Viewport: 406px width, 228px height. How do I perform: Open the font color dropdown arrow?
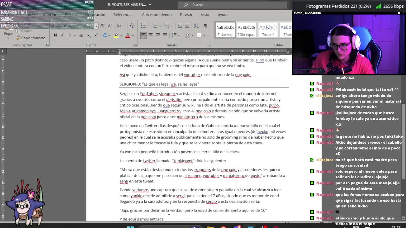133,35
